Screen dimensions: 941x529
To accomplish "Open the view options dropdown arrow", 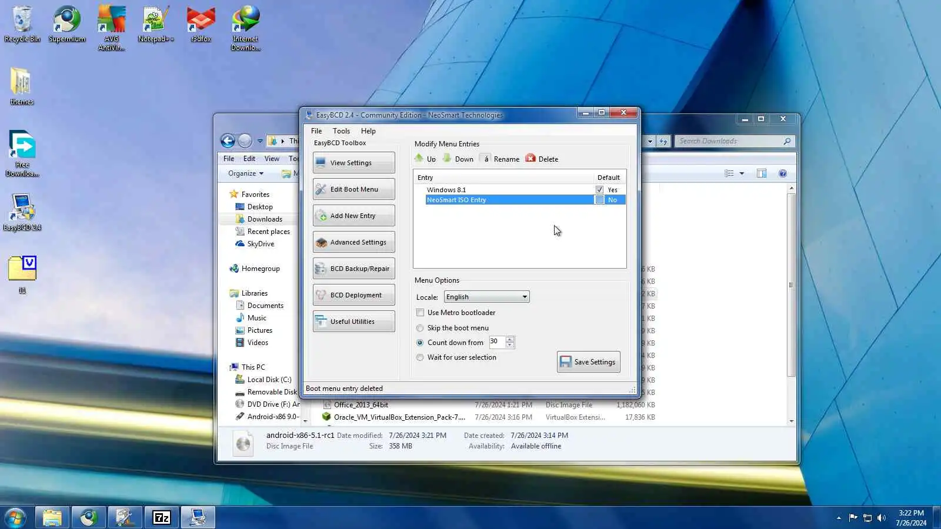I will coord(742,173).
